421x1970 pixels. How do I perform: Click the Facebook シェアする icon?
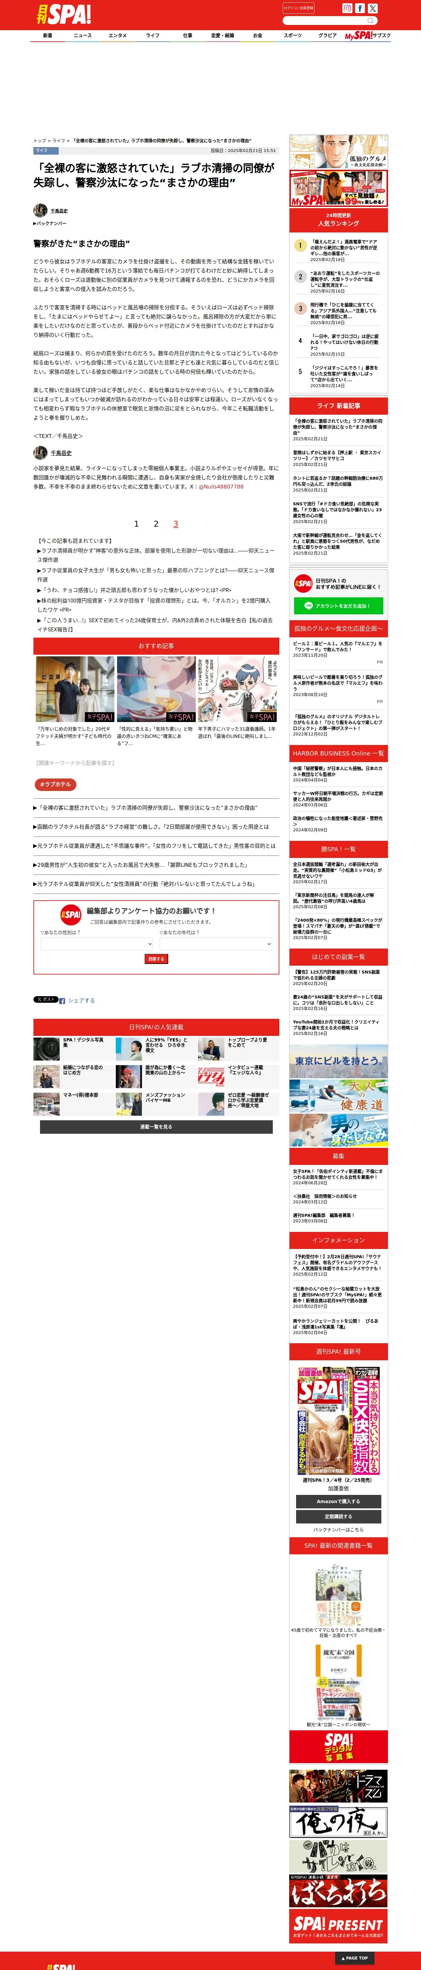tap(63, 1000)
